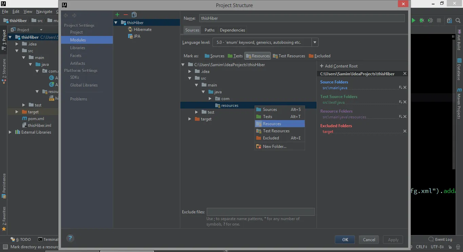Open the Maven Projects tool window

coord(459,103)
